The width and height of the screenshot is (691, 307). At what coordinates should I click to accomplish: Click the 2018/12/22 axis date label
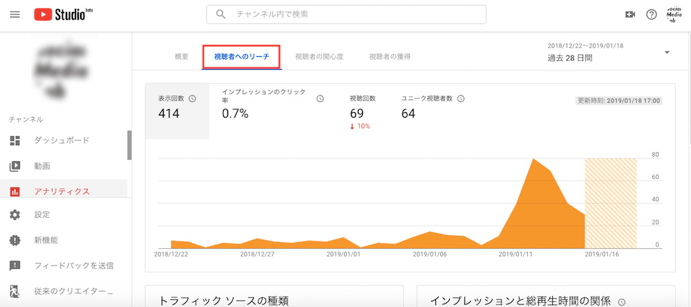(x=170, y=254)
